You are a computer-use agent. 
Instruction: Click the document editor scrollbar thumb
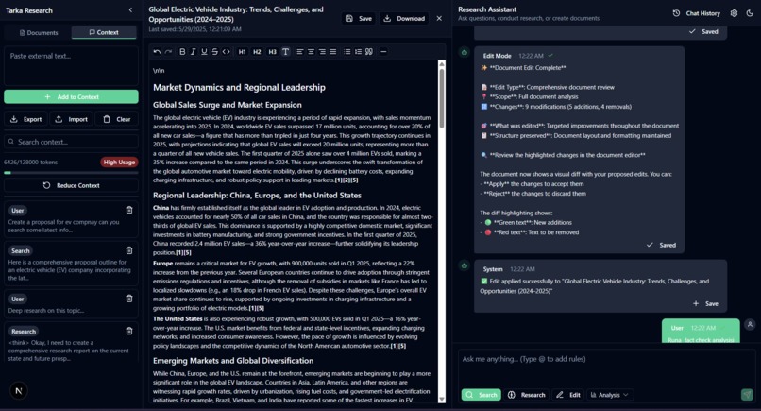tap(442, 97)
